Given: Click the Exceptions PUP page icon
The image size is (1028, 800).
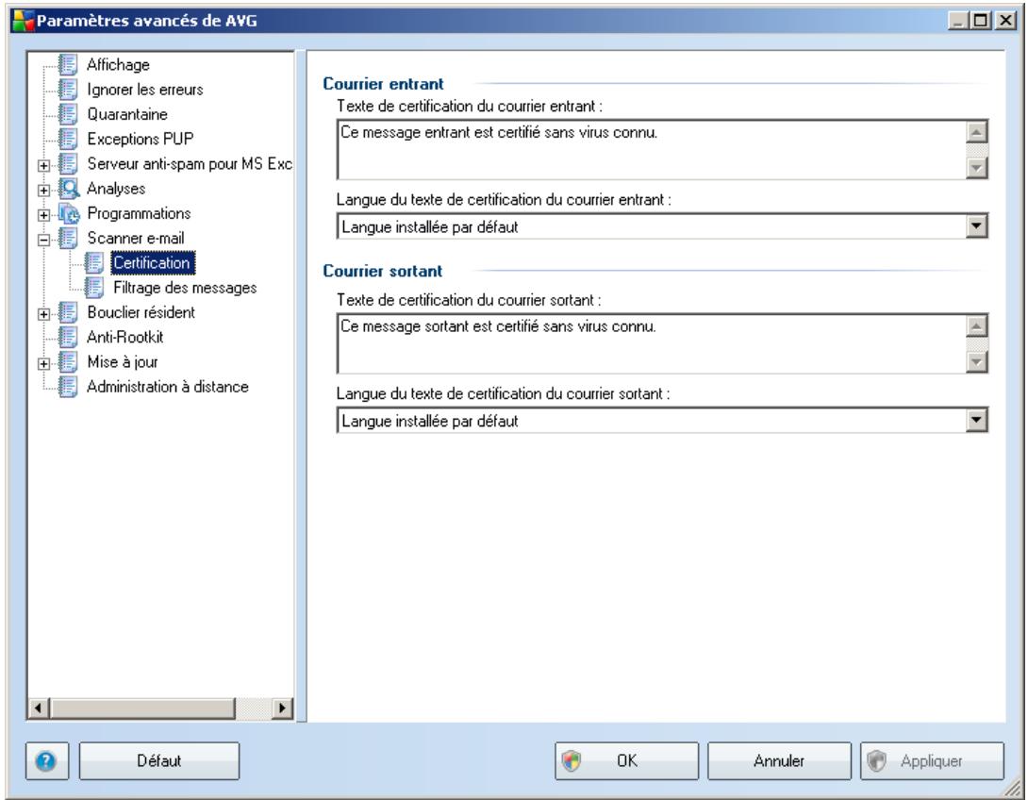Looking at the screenshot, I should click(68, 139).
